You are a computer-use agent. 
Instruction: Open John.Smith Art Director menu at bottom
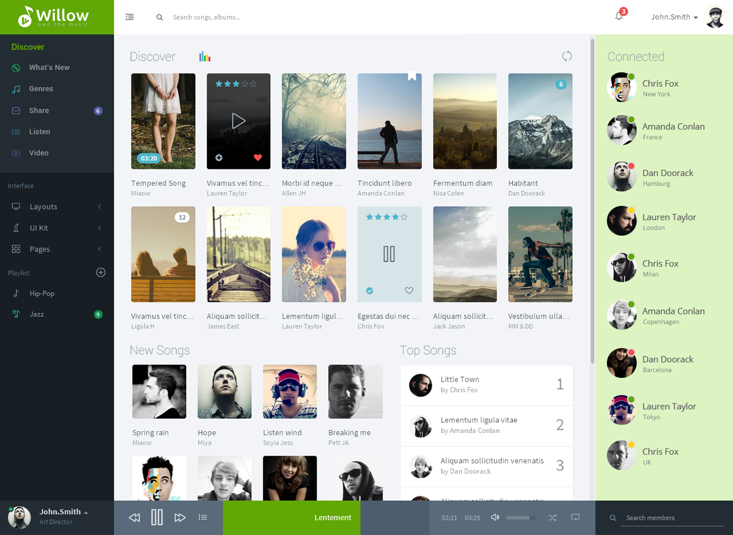(64, 512)
